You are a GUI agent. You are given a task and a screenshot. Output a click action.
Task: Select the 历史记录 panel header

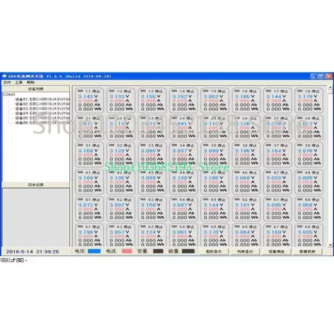(x=36, y=185)
